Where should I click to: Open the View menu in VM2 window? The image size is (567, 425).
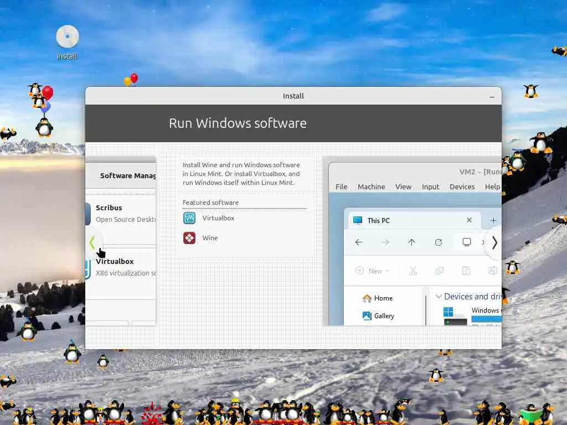pyautogui.click(x=403, y=187)
